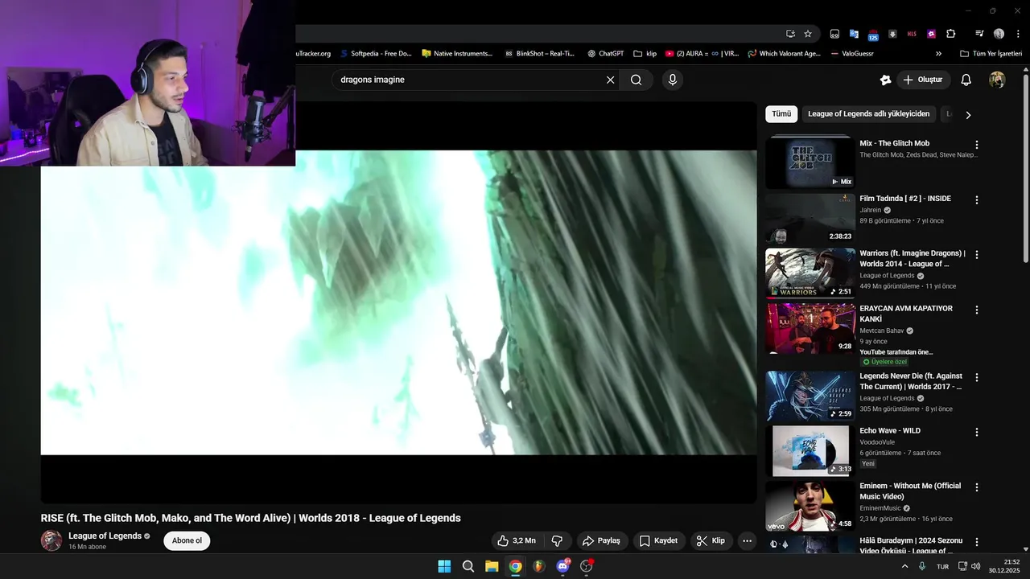Open Mix - The Glitch Mob thumbnail
This screenshot has width=1030, height=579.
810,162
